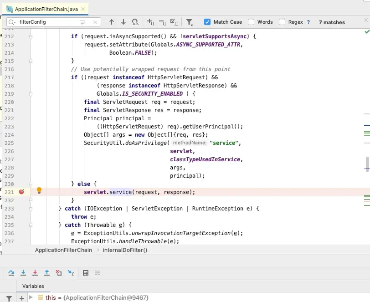The width and height of the screenshot is (370, 302).
Task: Open regex help question mark
Action: tap(308, 22)
